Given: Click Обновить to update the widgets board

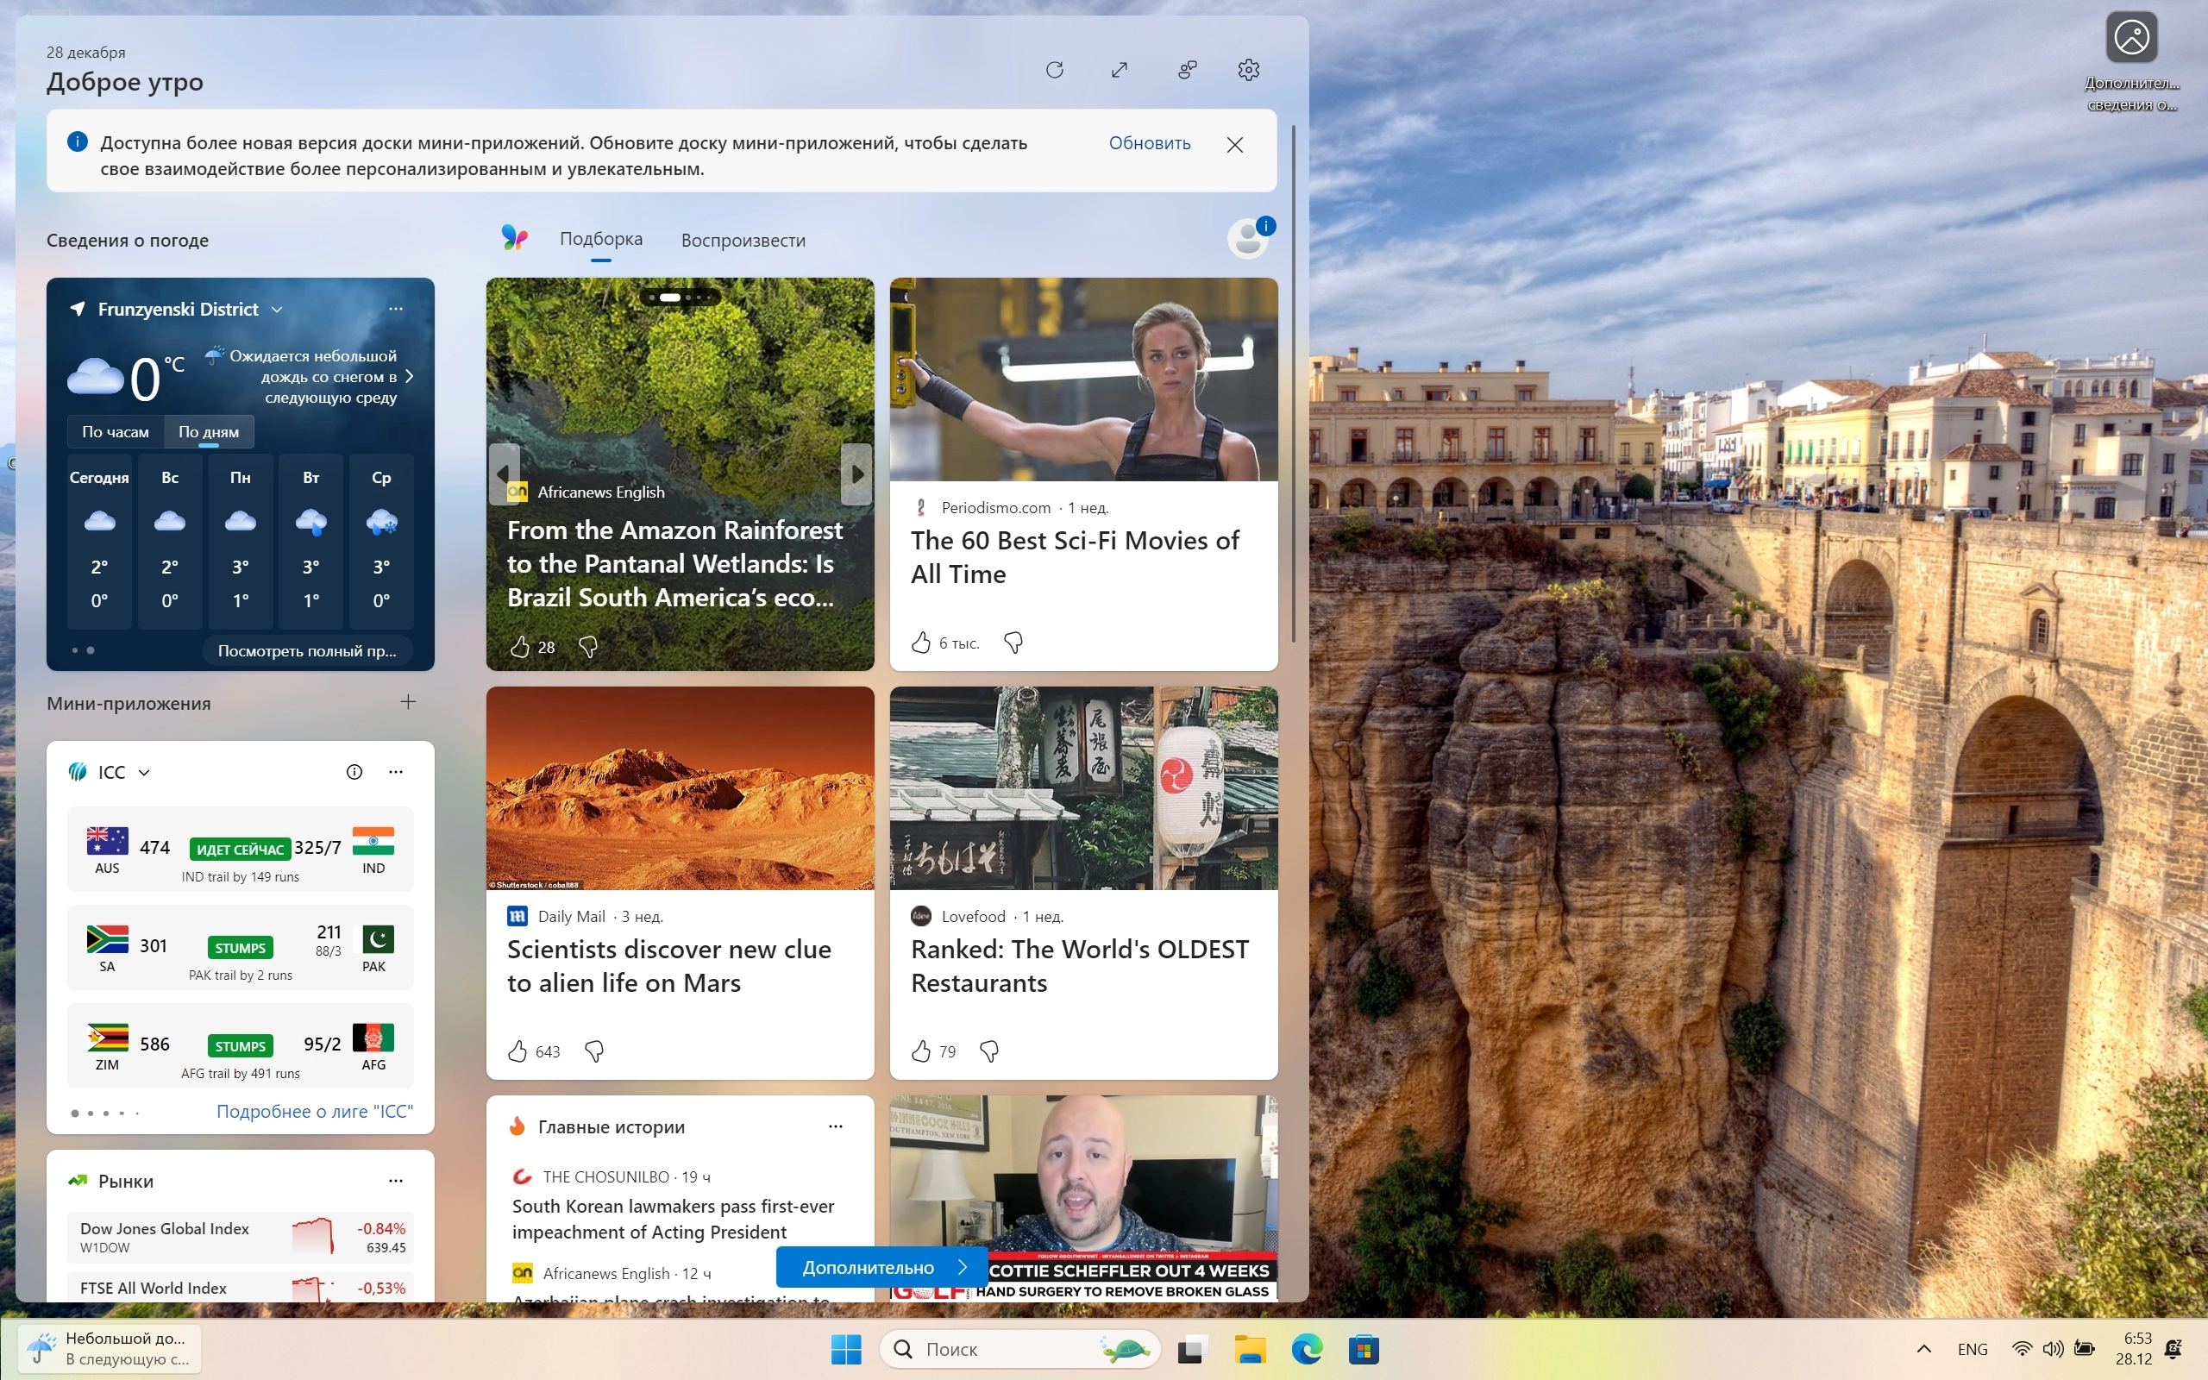Looking at the screenshot, I should [1149, 143].
